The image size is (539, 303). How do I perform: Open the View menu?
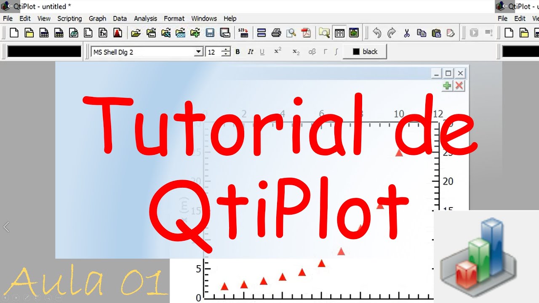coord(44,19)
